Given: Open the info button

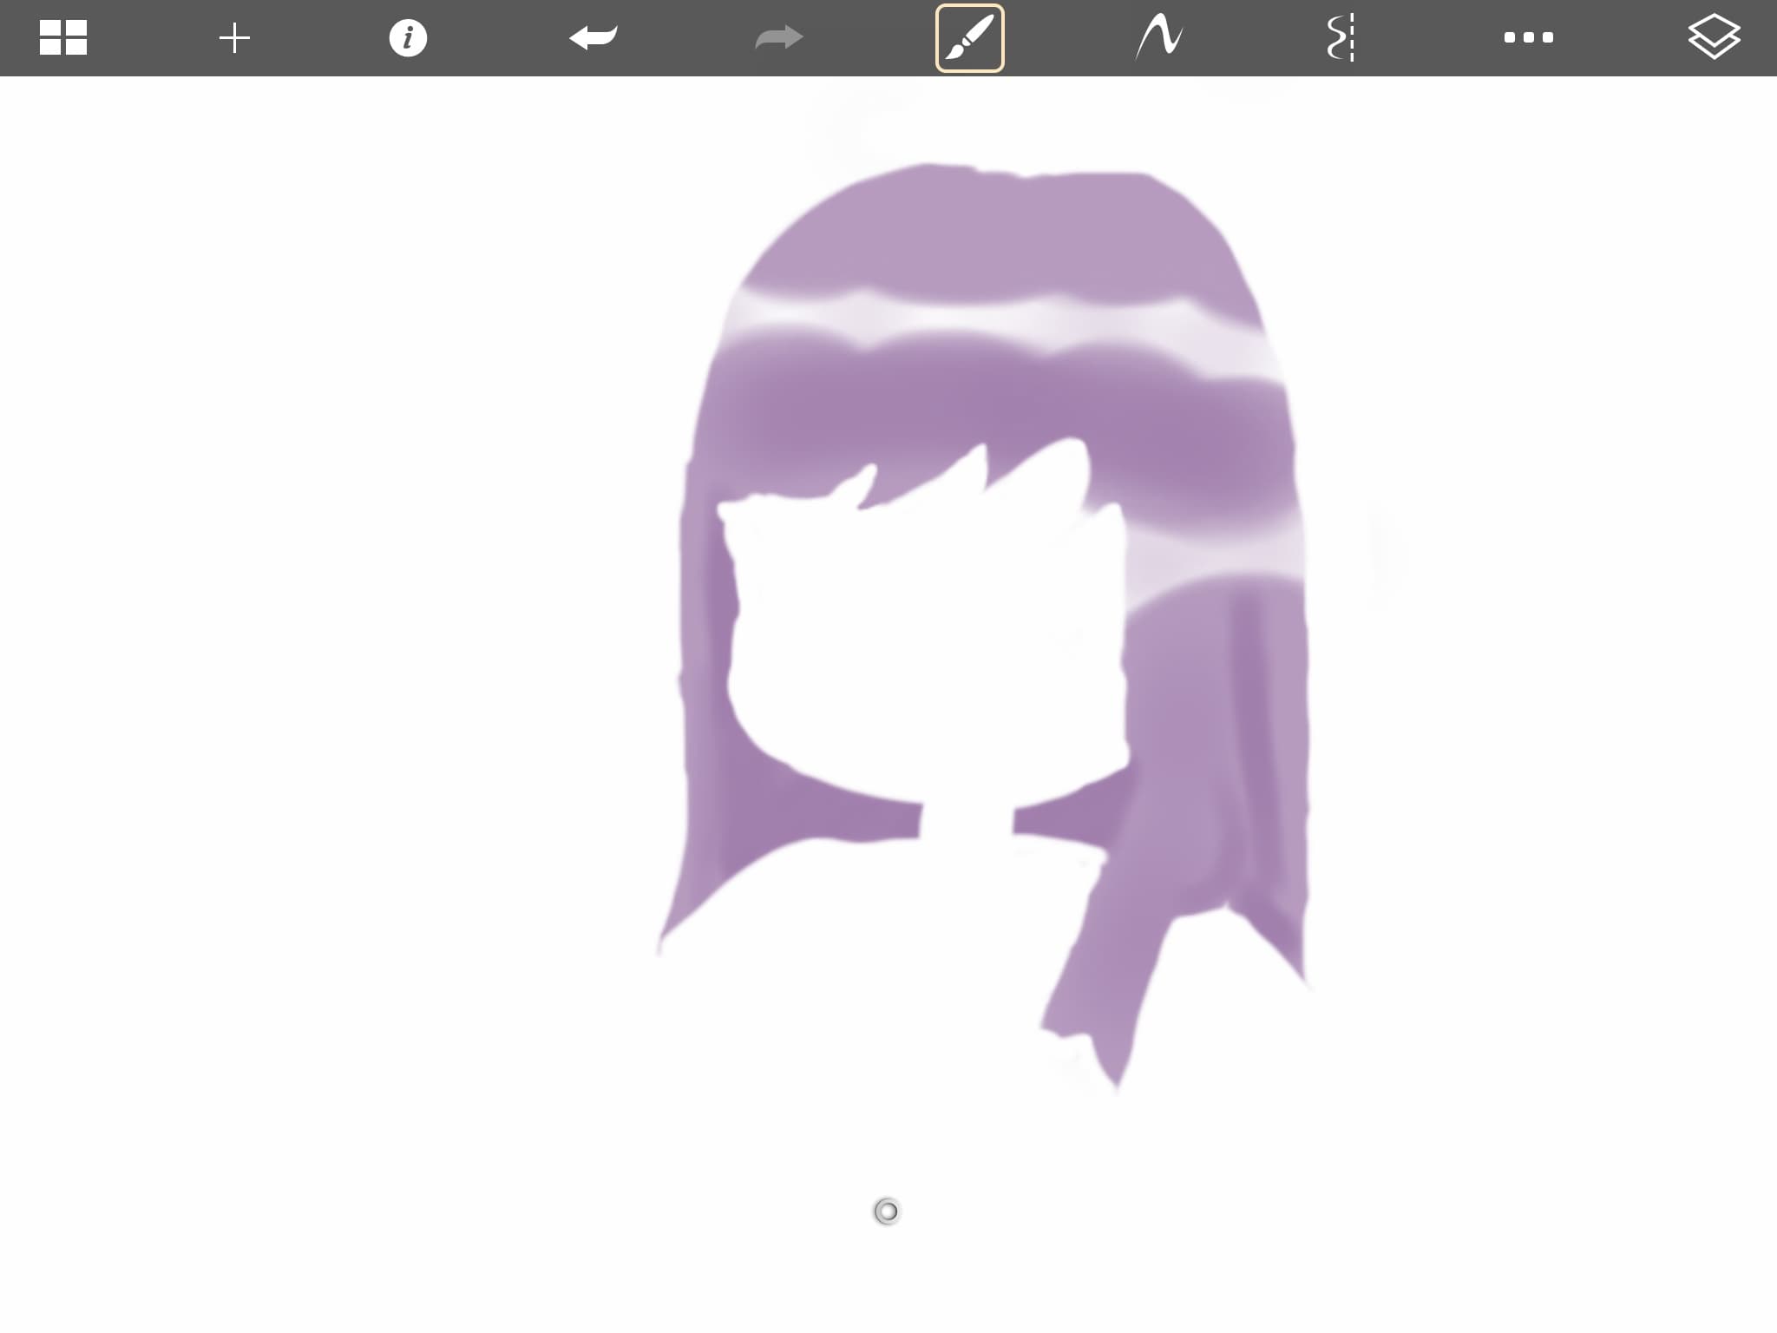Looking at the screenshot, I should (x=408, y=38).
